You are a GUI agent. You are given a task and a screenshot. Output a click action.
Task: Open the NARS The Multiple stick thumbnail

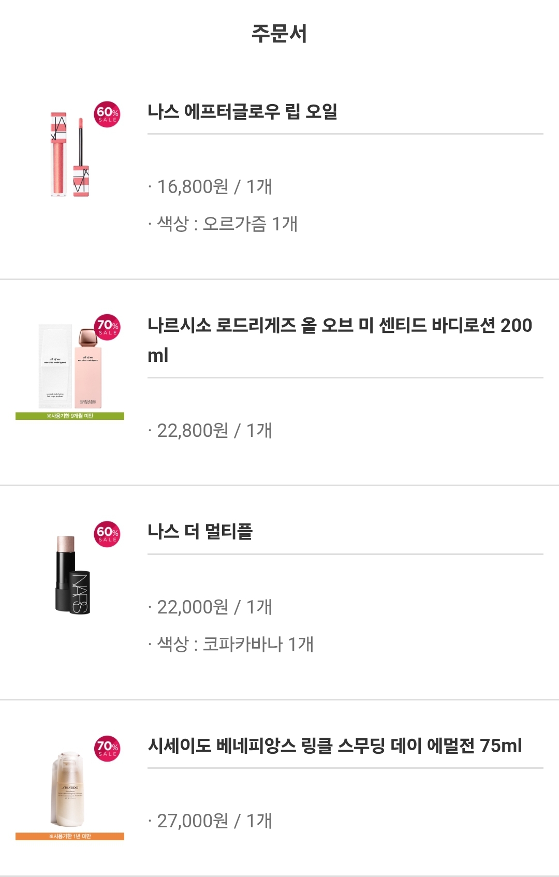(x=72, y=575)
